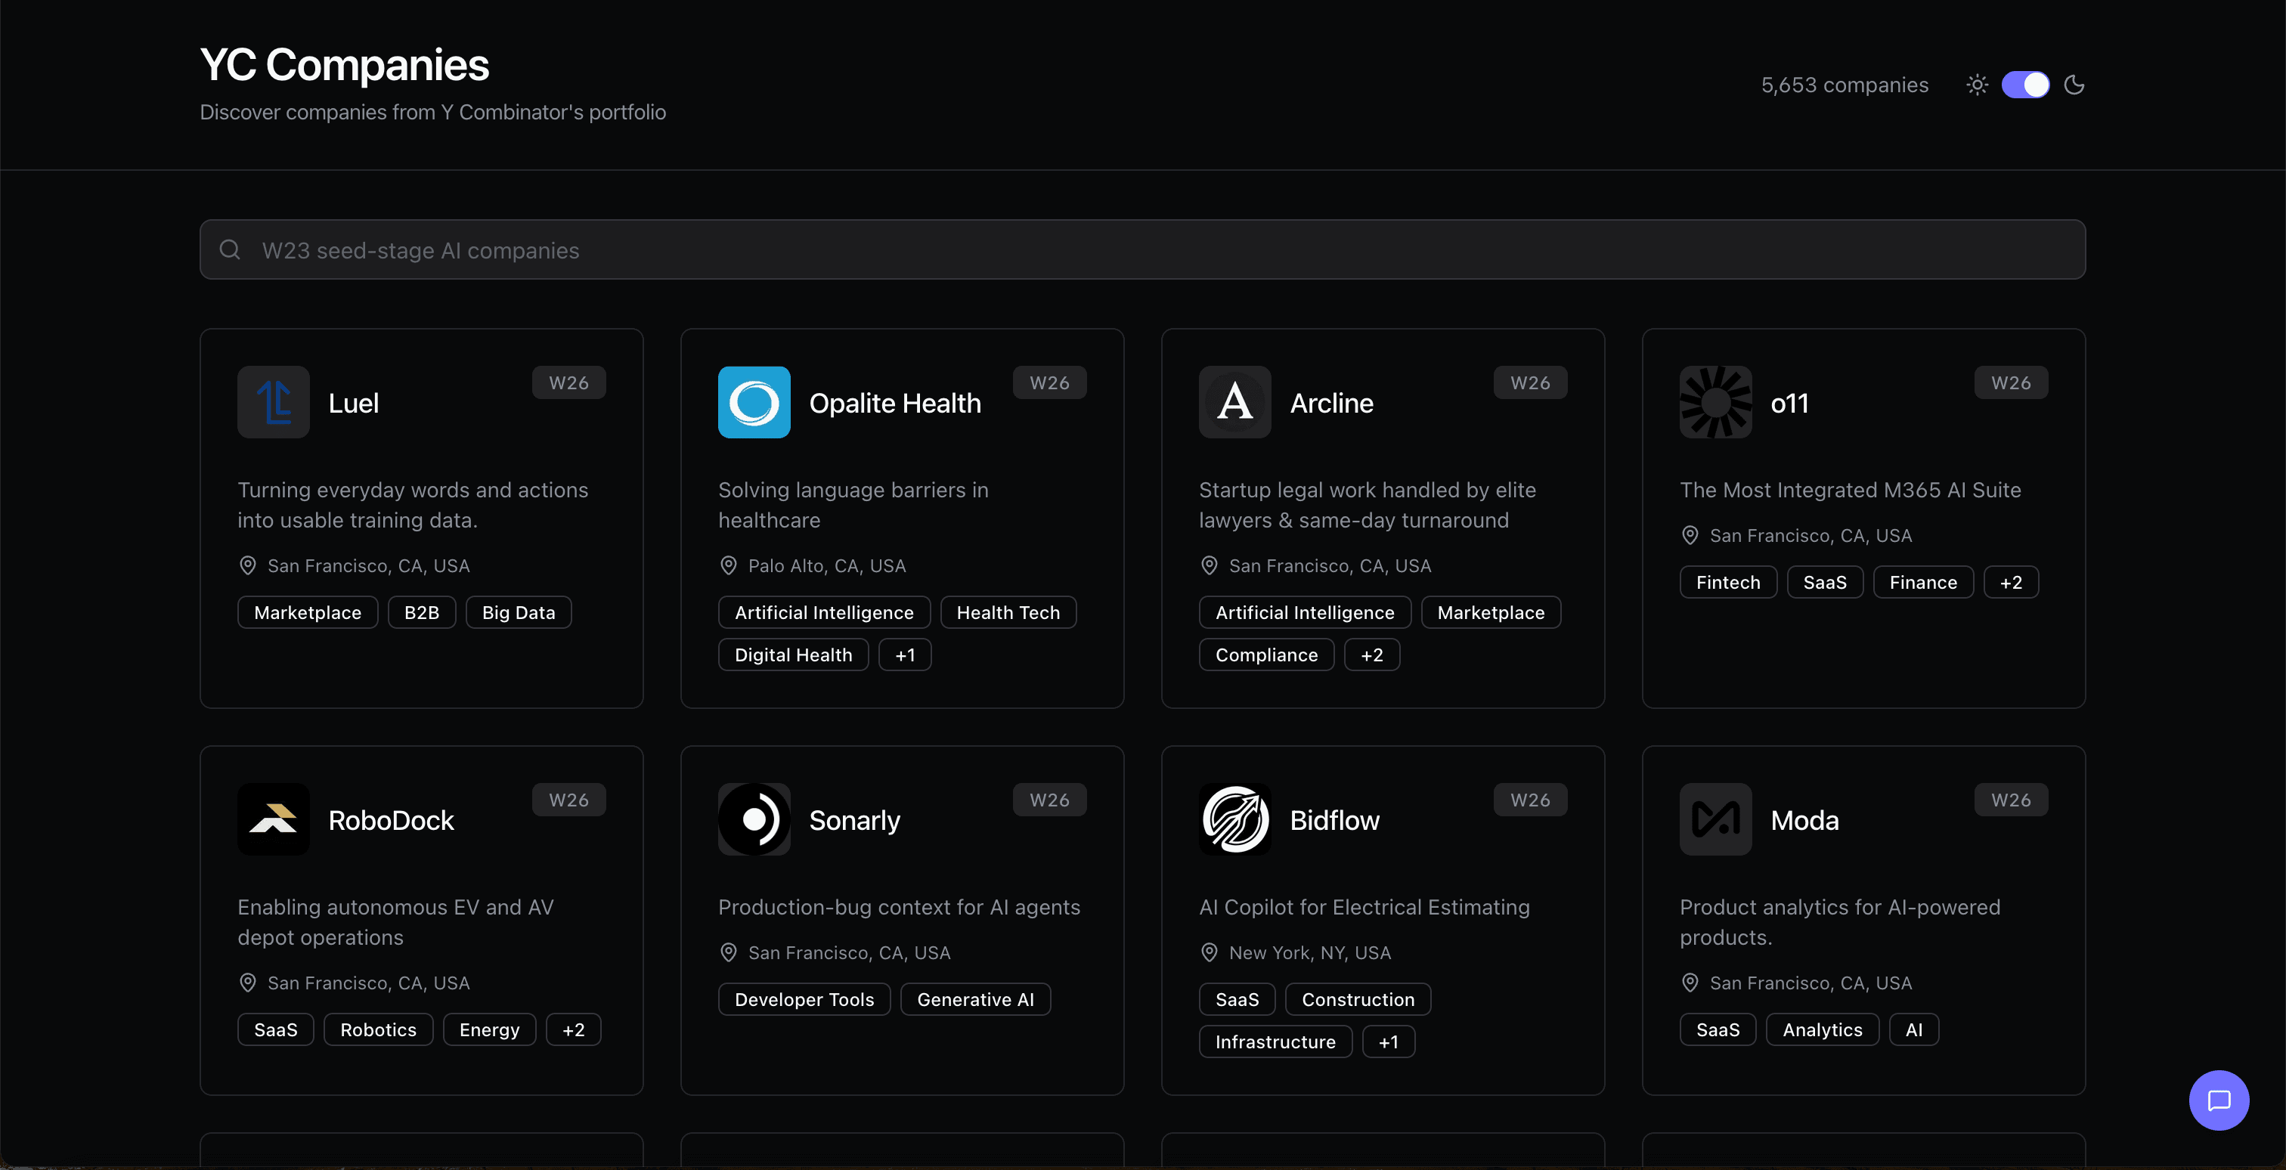The width and height of the screenshot is (2286, 1170).
Task: Click the Luel company logo
Action: [x=272, y=402]
